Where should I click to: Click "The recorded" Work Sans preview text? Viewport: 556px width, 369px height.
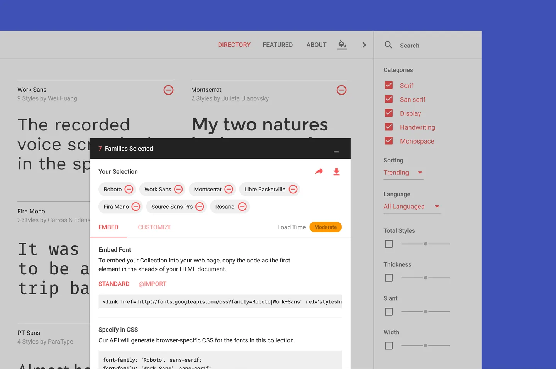(73, 125)
